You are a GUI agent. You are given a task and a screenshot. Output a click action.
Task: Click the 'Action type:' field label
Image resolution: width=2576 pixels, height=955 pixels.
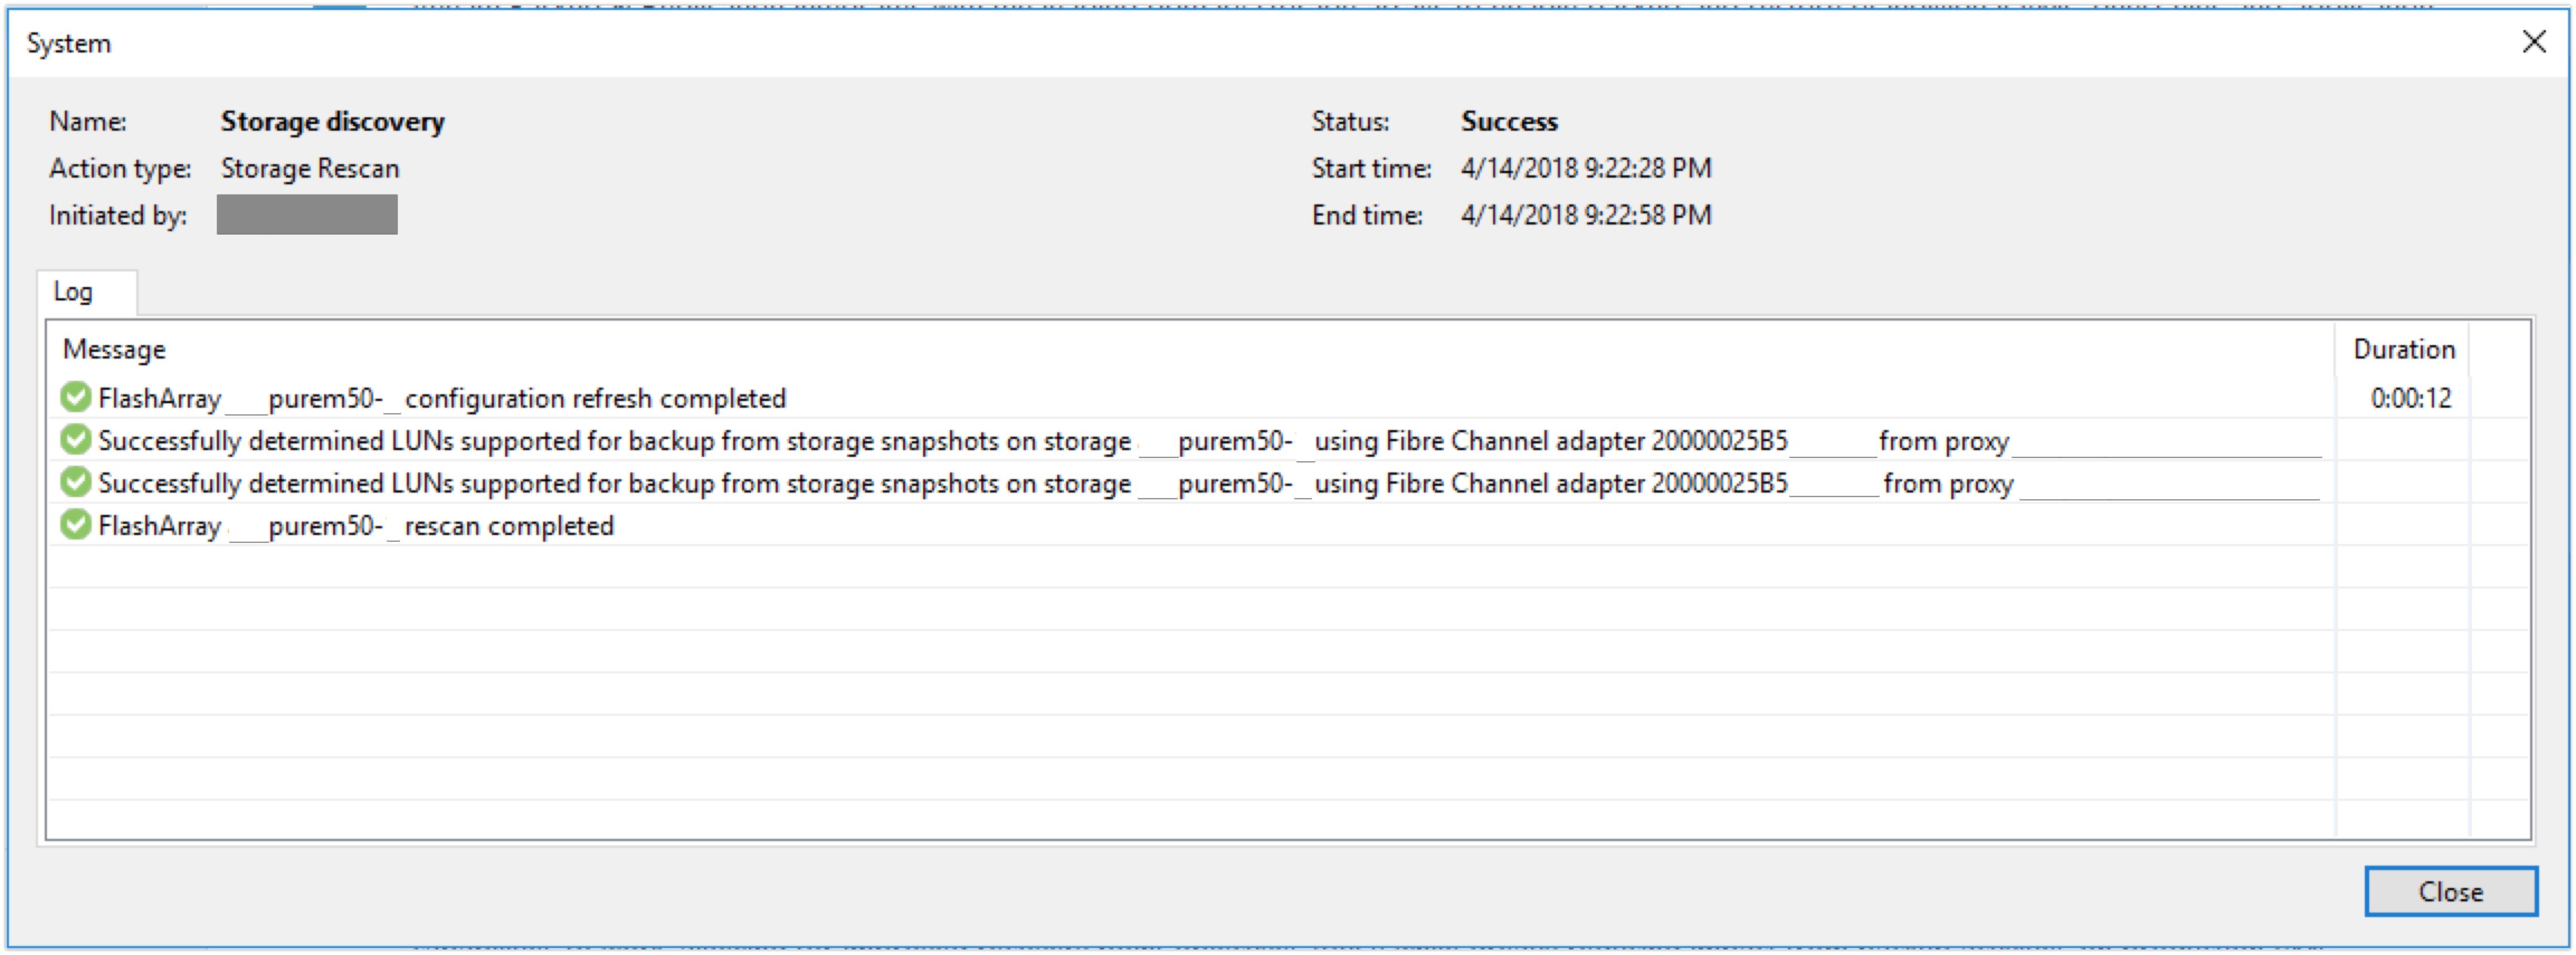click(x=120, y=169)
